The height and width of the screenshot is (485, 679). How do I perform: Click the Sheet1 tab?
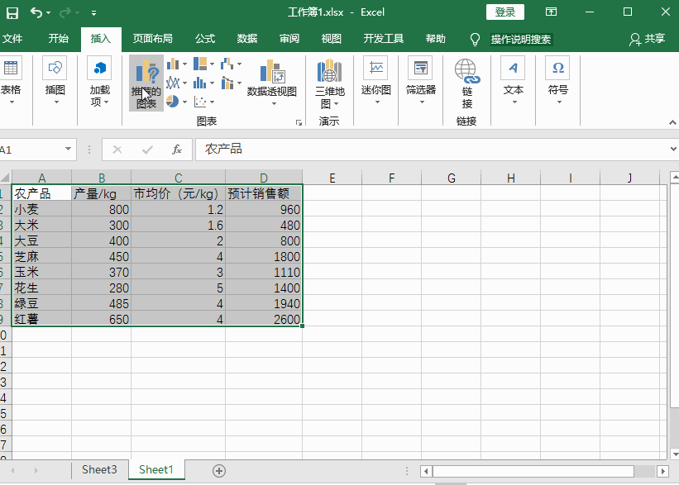(x=156, y=470)
